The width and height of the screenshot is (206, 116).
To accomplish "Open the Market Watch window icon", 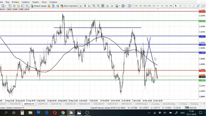I will 10,6.
